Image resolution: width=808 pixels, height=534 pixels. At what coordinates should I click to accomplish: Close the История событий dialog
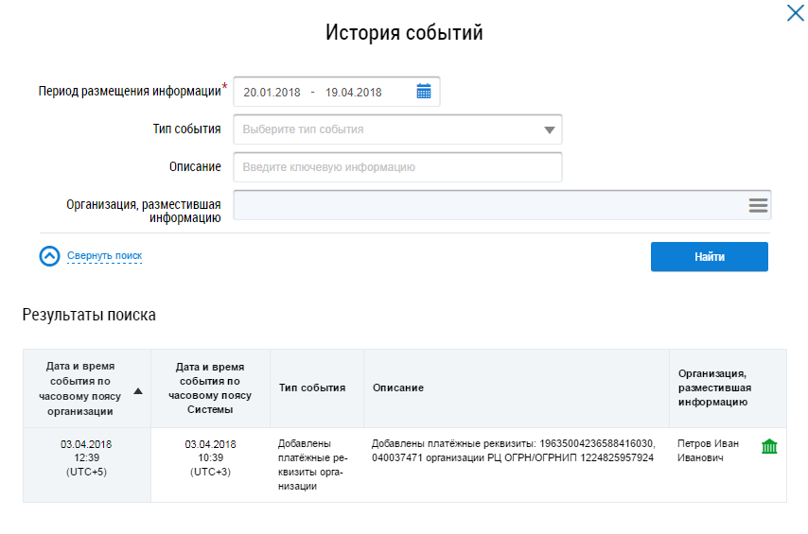[795, 13]
